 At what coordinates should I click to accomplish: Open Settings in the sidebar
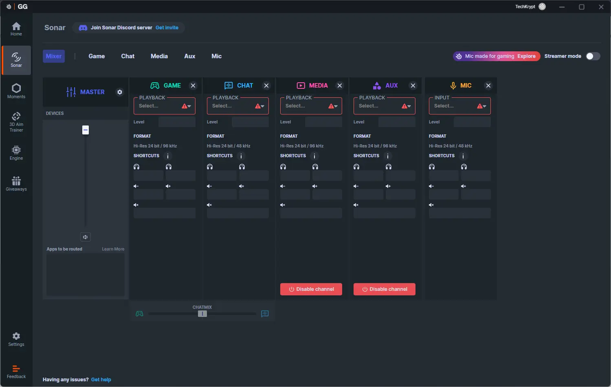(x=16, y=339)
